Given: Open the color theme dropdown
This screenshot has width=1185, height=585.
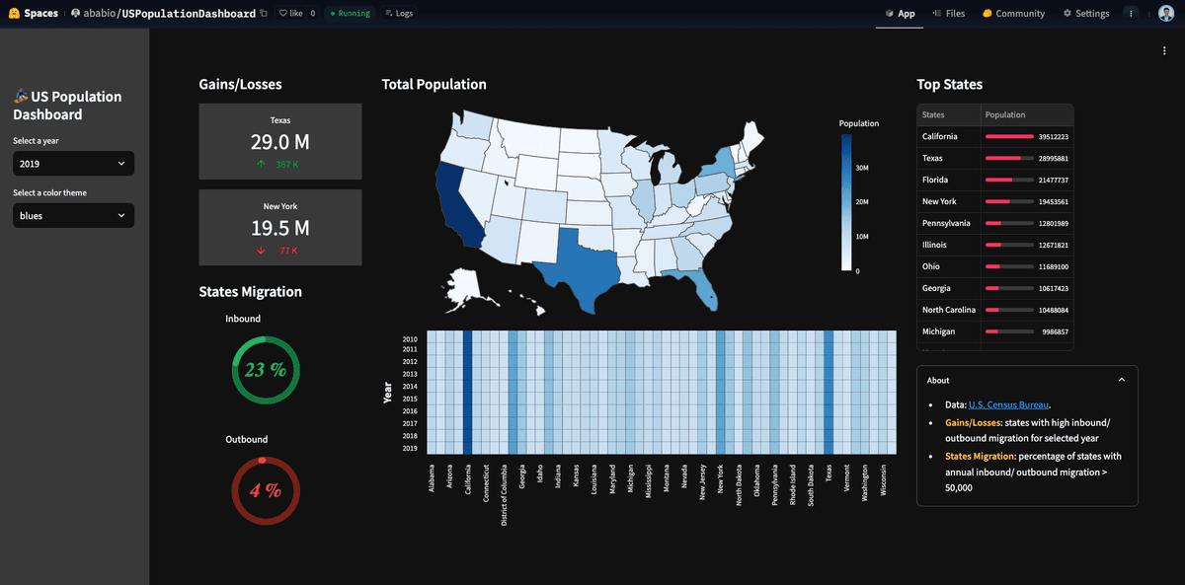Looking at the screenshot, I should [73, 215].
